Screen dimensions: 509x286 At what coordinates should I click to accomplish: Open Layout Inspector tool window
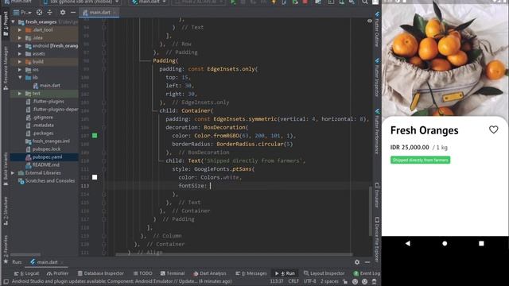point(324,273)
